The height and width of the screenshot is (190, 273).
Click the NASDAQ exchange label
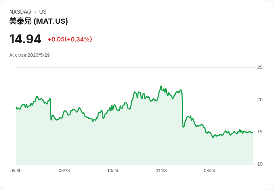tap(20, 12)
